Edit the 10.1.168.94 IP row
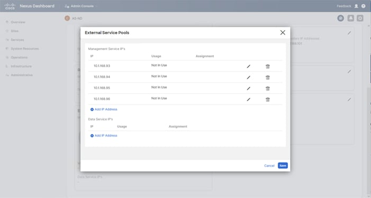 pyautogui.click(x=248, y=78)
